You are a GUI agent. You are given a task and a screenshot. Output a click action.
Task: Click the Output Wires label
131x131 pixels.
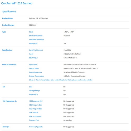coord(34,68)
